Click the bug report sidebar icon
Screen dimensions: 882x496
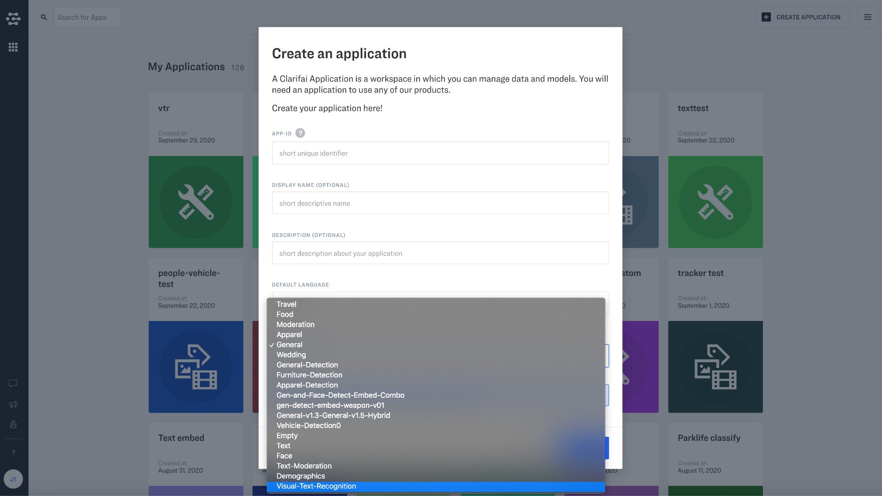coord(13,425)
